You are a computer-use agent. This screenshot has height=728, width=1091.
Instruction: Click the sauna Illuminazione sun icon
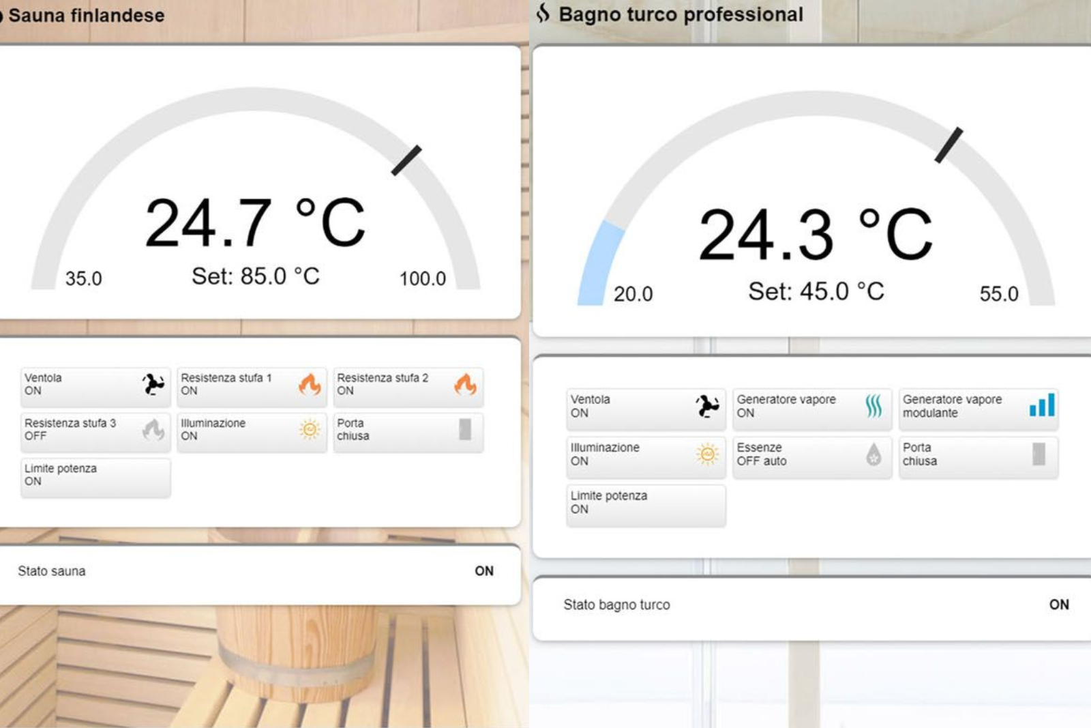click(x=310, y=429)
